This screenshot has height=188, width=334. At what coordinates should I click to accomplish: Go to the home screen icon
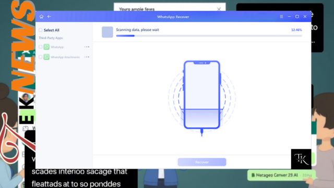coord(41,16)
